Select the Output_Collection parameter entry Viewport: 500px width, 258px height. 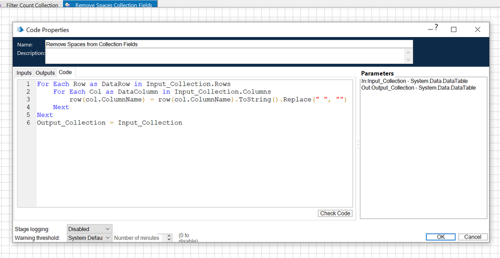click(x=418, y=88)
